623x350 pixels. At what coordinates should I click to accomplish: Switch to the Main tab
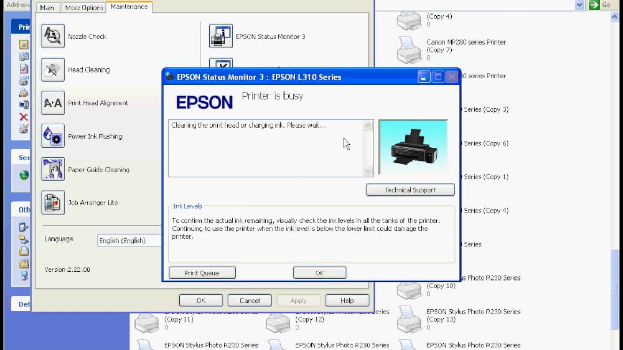coord(47,7)
